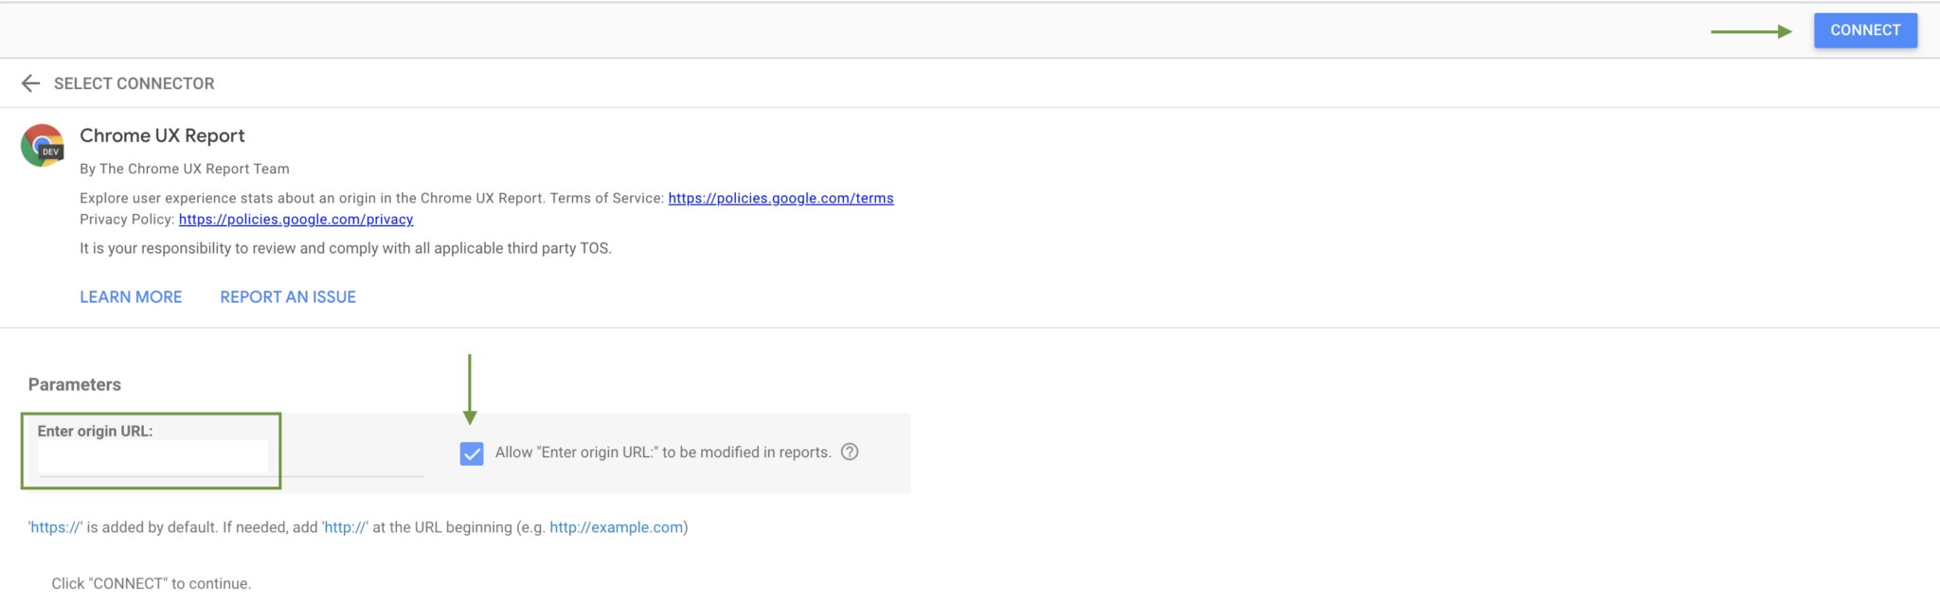Click the 'Click "CONNECT" to continue.' text
Image resolution: width=1940 pixels, height=604 pixels.
(x=152, y=583)
